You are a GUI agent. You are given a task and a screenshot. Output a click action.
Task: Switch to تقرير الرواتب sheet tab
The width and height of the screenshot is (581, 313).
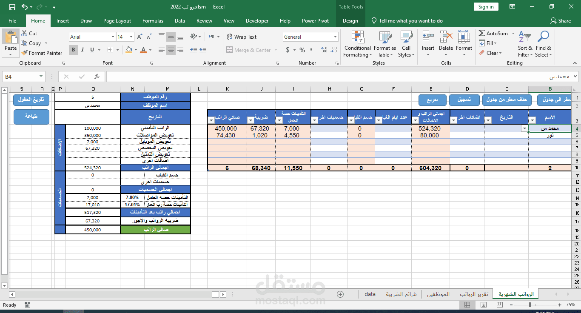pyautogui.click(x=473, y=294)
